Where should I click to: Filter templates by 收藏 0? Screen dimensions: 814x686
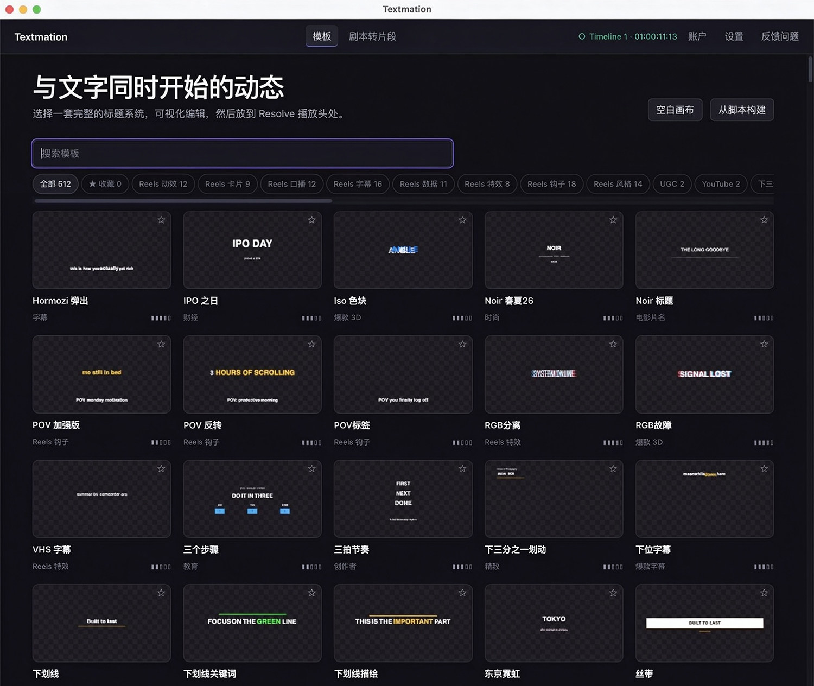tap(105, 184)
